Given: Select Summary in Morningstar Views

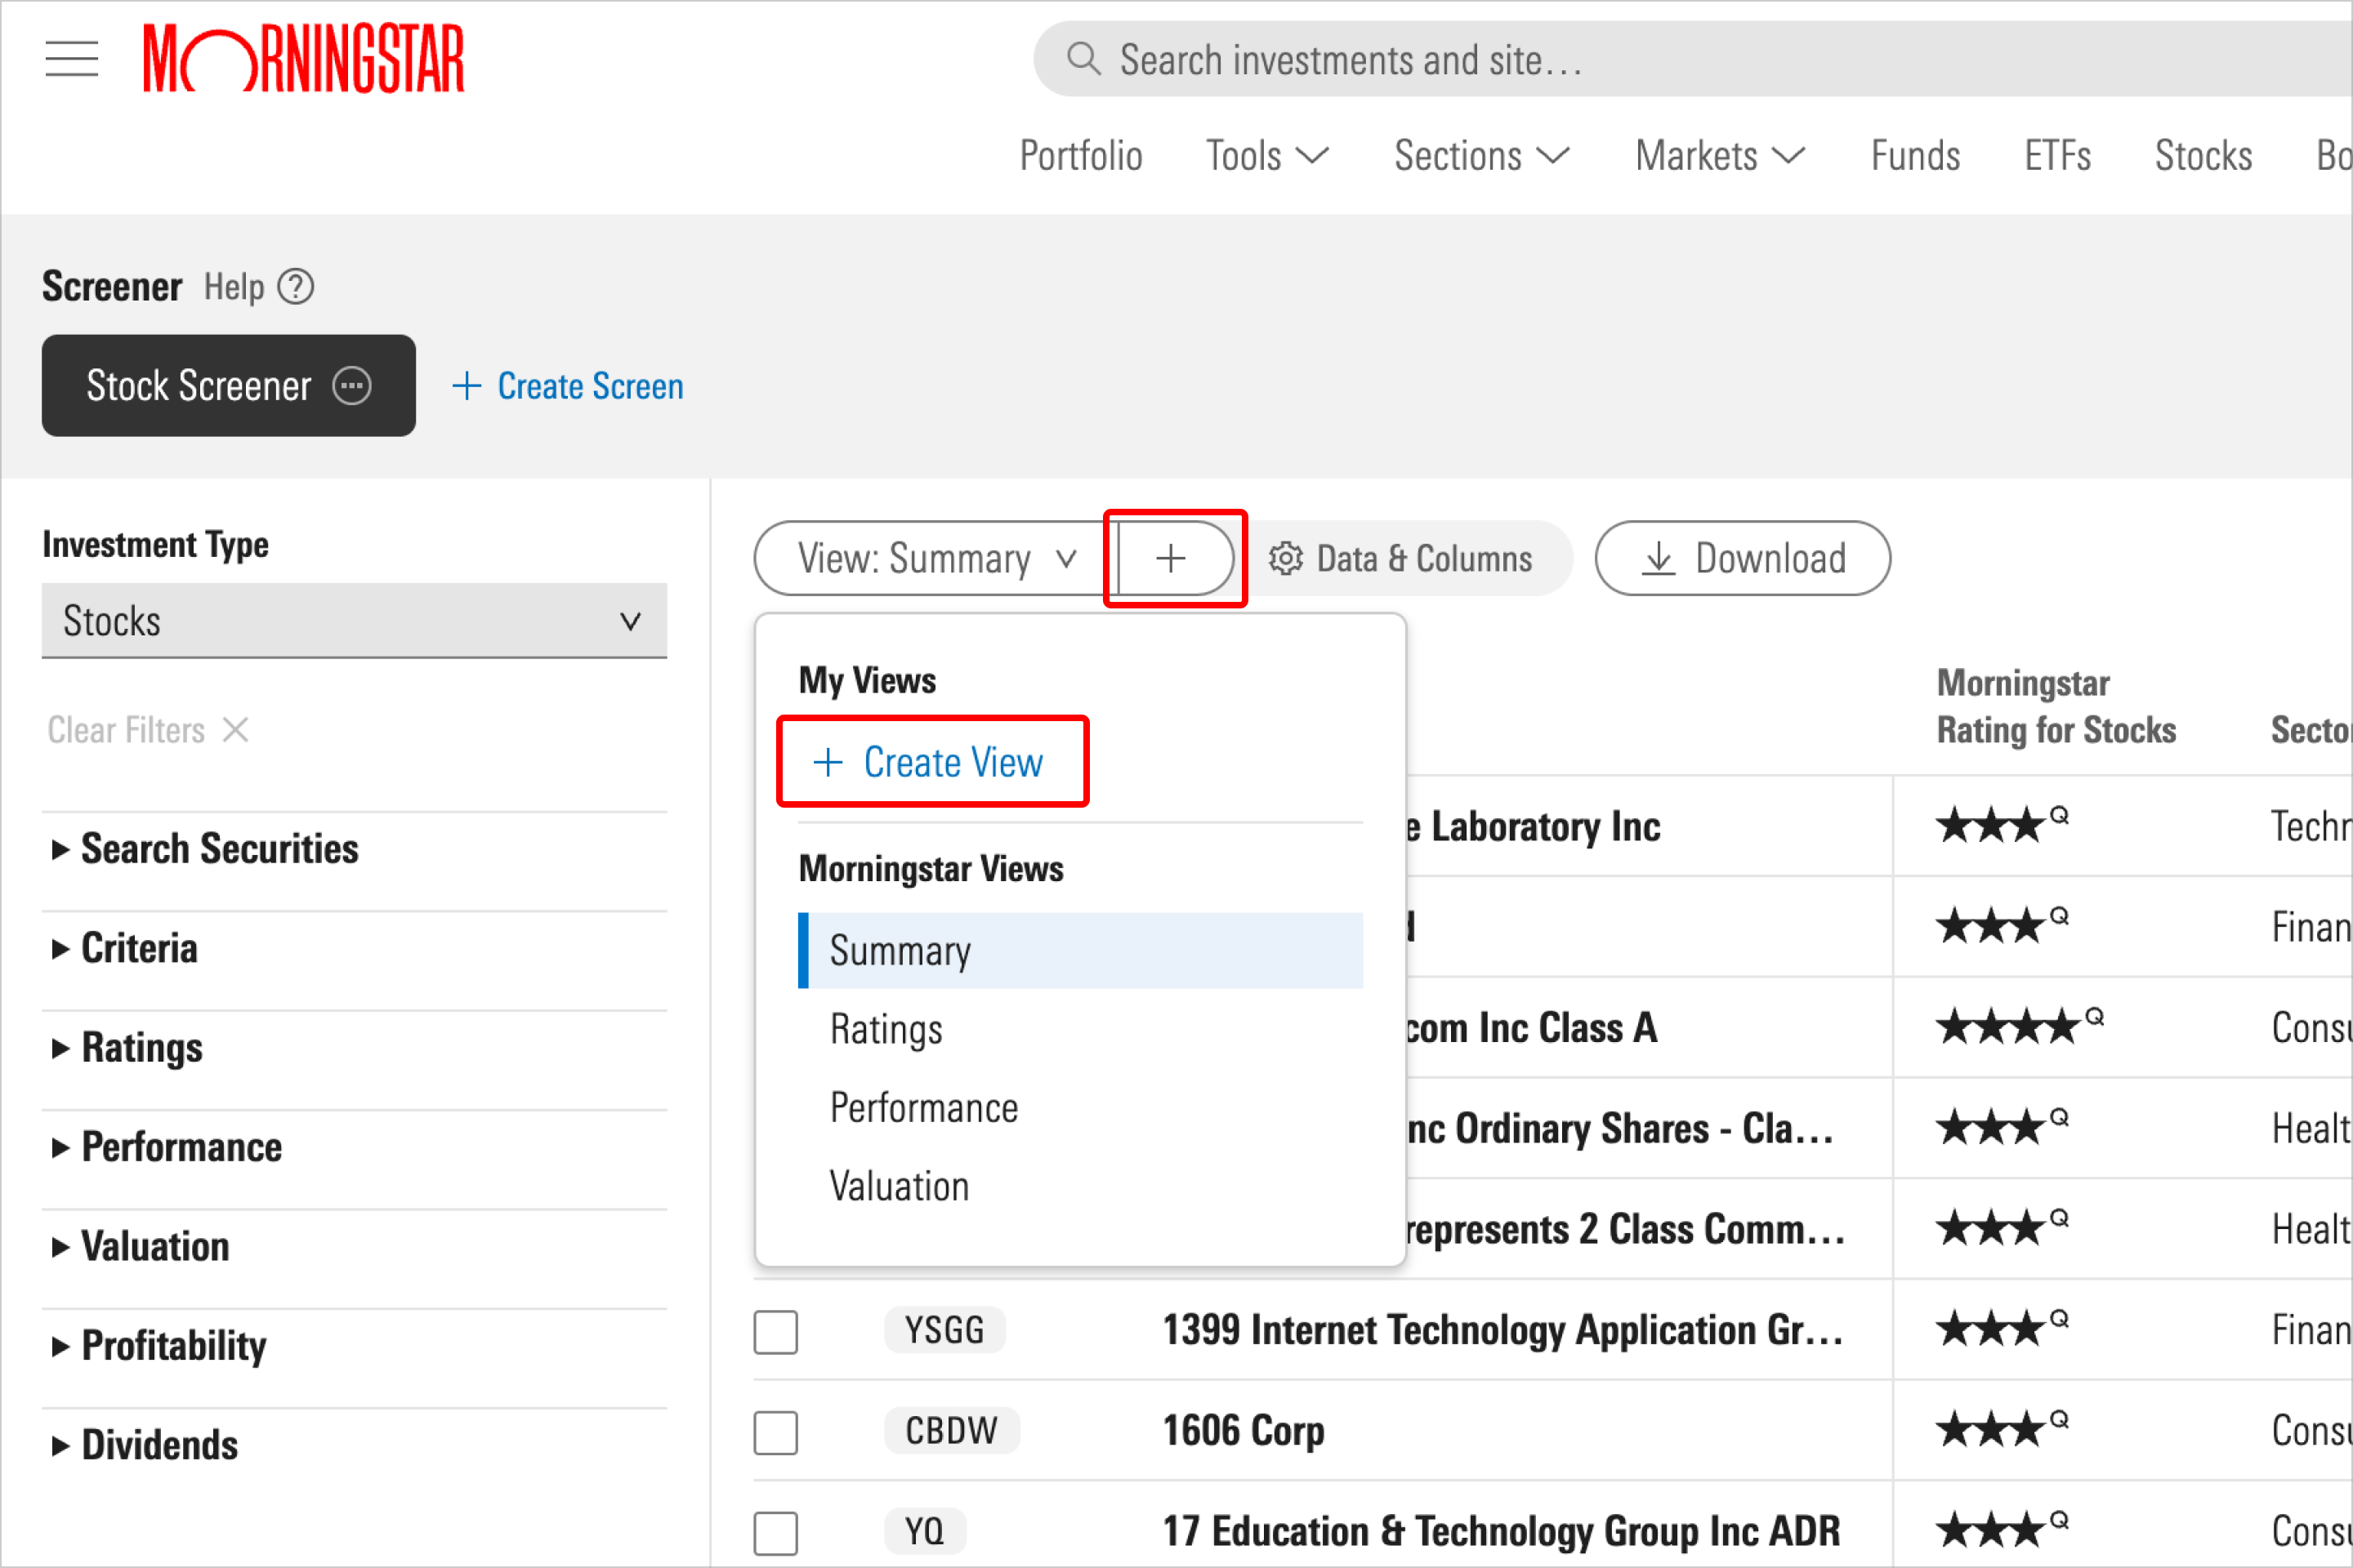Looking at the screenshot, I should click(x=1080, y=950).
